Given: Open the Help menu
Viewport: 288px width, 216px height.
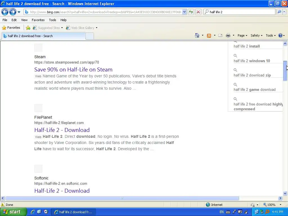Looking at the screenshot, I should (63, 20).
